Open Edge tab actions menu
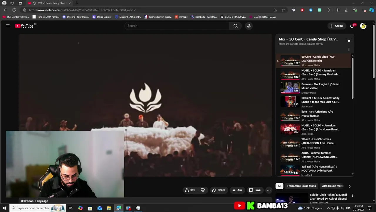 [x=20, y=3]
